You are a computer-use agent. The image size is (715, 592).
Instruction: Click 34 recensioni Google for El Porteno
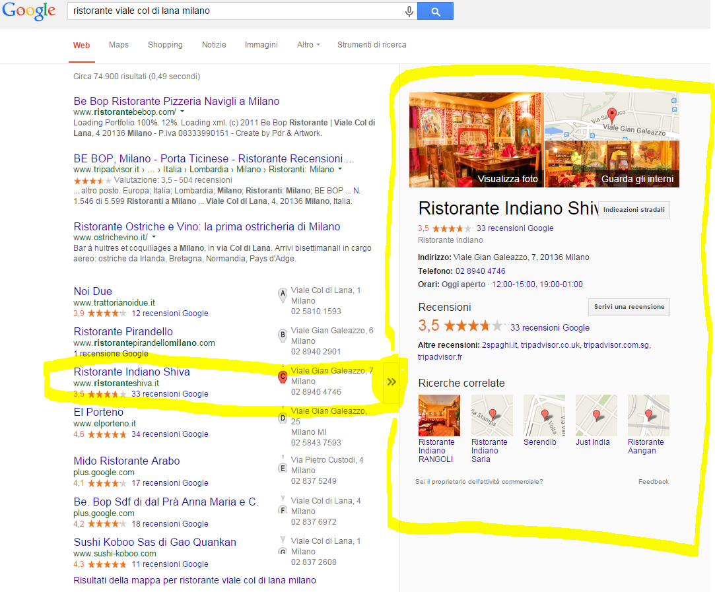(170, 434)
